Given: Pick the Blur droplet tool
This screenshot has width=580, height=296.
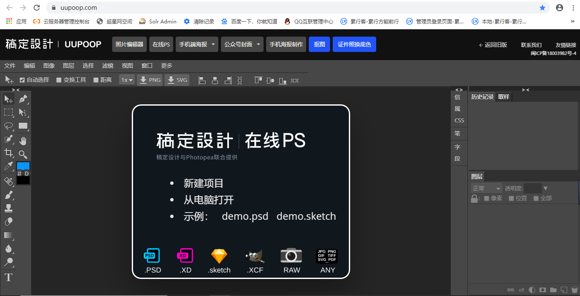Looking at the screenshot, I should coord(9,249).
